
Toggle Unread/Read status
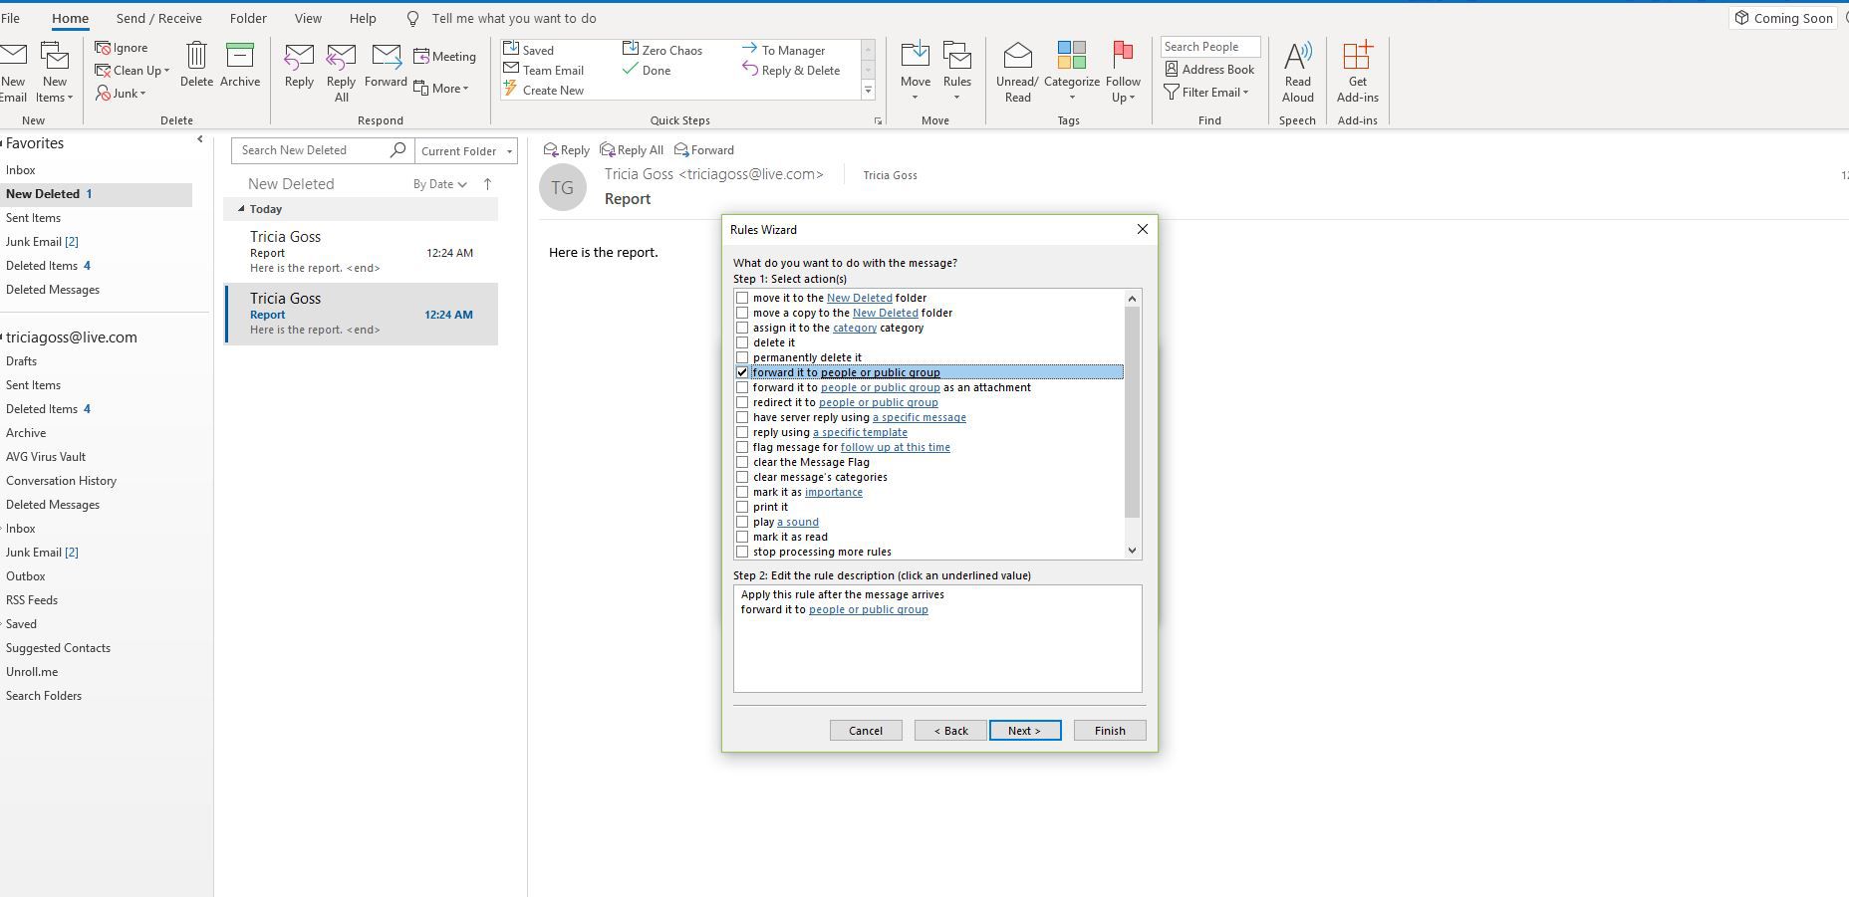point(1017,73)
